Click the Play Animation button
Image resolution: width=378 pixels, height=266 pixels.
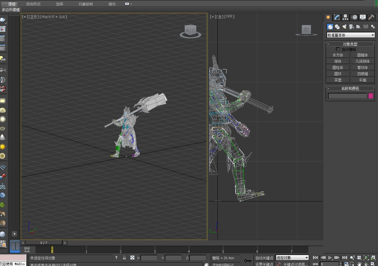tap(330, 258)
